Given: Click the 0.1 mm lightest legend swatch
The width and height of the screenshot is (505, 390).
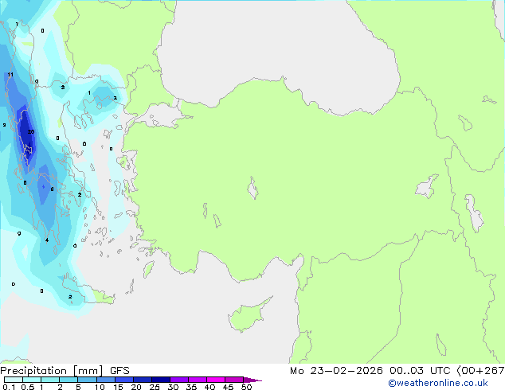Looking at the screenshot, I should pyautogui.click(x=13, y=380).
